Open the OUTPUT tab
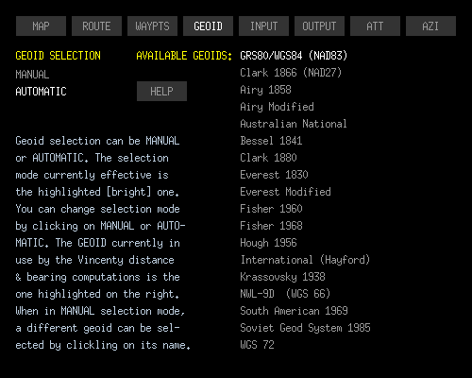This screenshot has height=378, width=472. pyautogui.click(x=319, y=26)
